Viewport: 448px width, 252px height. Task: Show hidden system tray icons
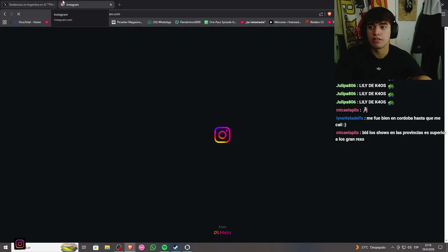392,247
